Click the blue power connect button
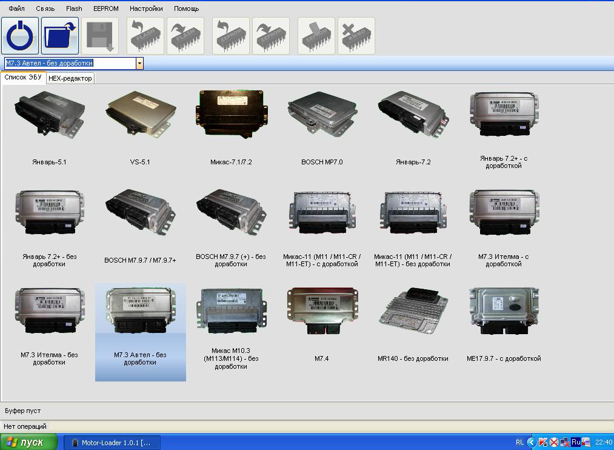The width and height of the screenshot is (614, 450). coord(20,36)
